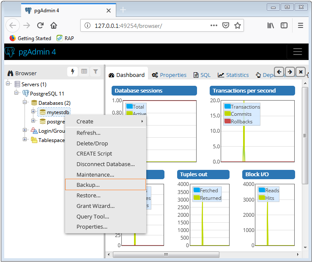Open the Firefox Library icon

[271, 25]
